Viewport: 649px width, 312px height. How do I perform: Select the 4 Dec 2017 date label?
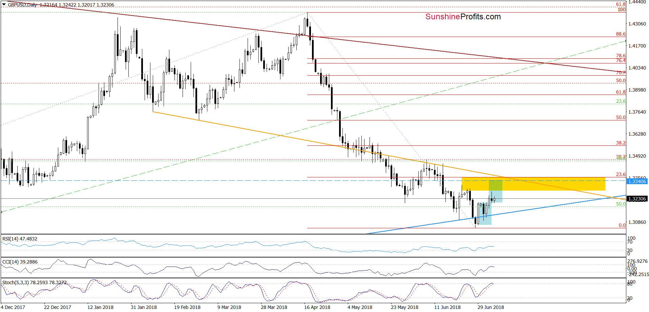tap(13, 307)
